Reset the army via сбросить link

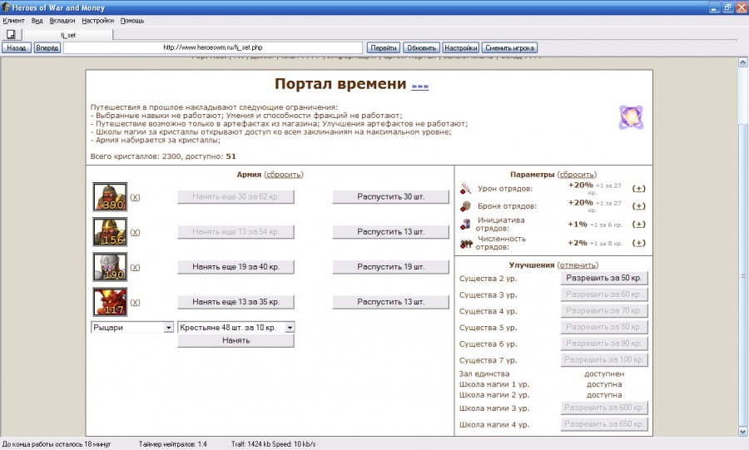click(284, 175)
